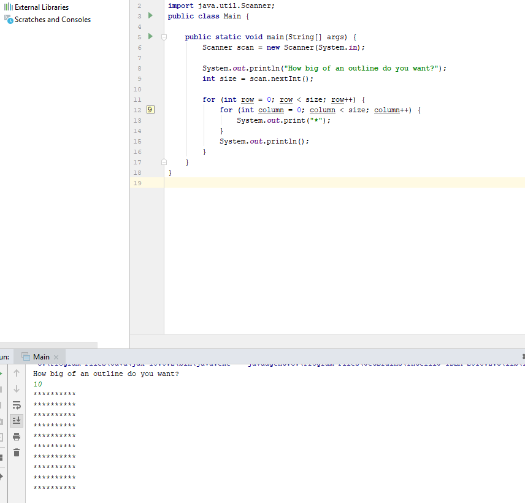Click console line 'How big of an outline do you want?'
This screenshot has height=503, width=525.
click(106, 374)
